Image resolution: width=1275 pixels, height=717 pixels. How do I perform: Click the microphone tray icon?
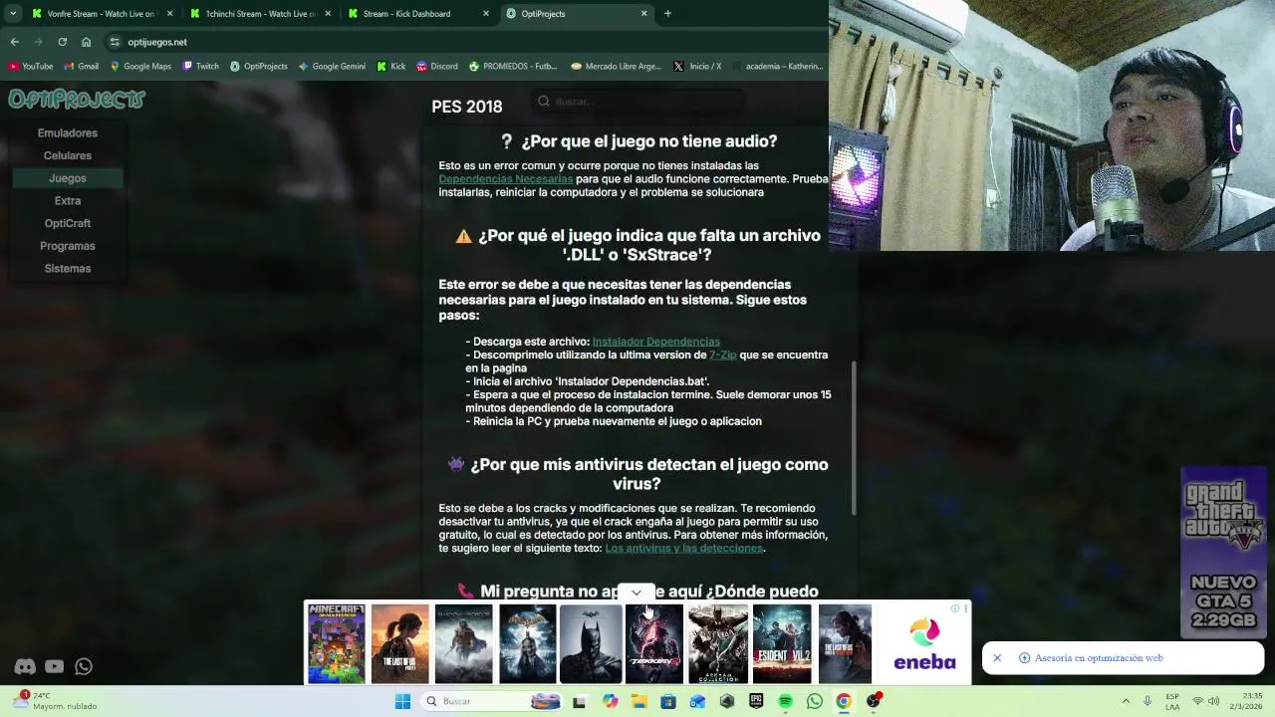(1148, 701)
